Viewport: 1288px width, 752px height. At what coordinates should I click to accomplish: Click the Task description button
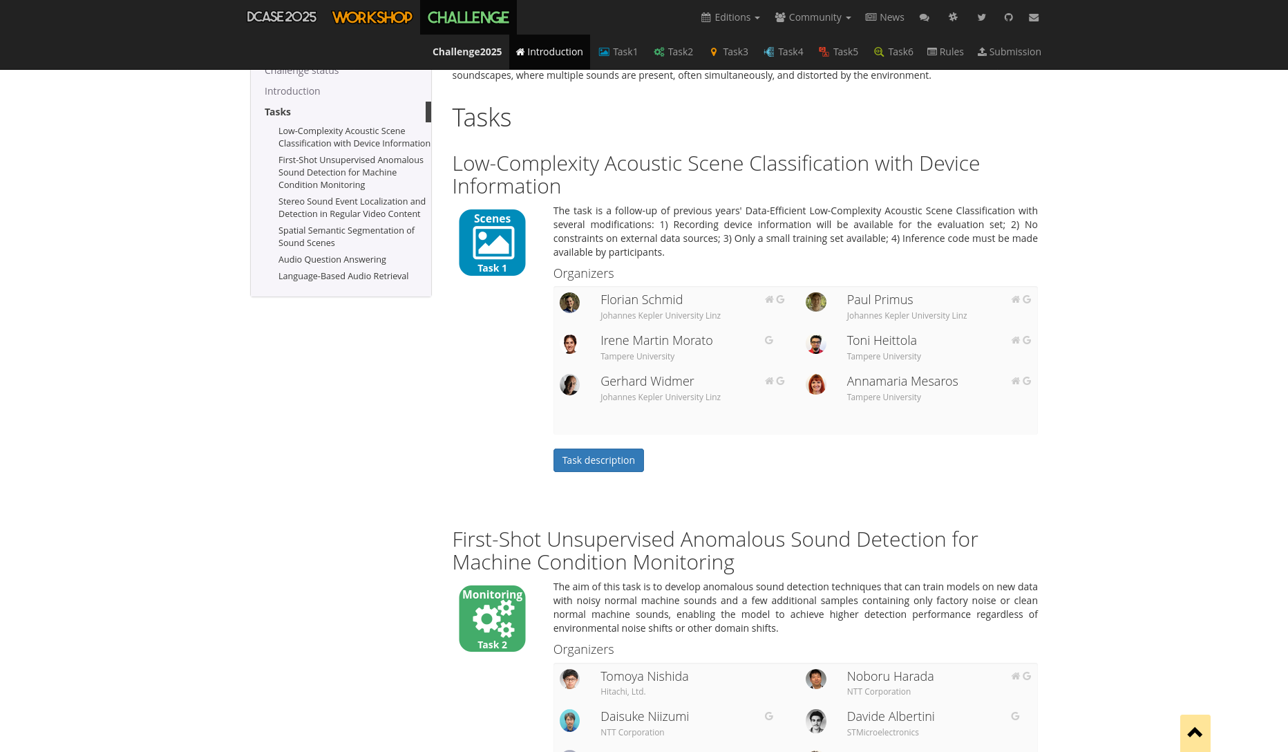point(598,460)
